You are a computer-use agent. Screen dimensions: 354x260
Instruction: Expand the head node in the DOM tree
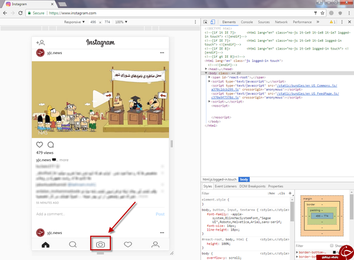(206, 69)
